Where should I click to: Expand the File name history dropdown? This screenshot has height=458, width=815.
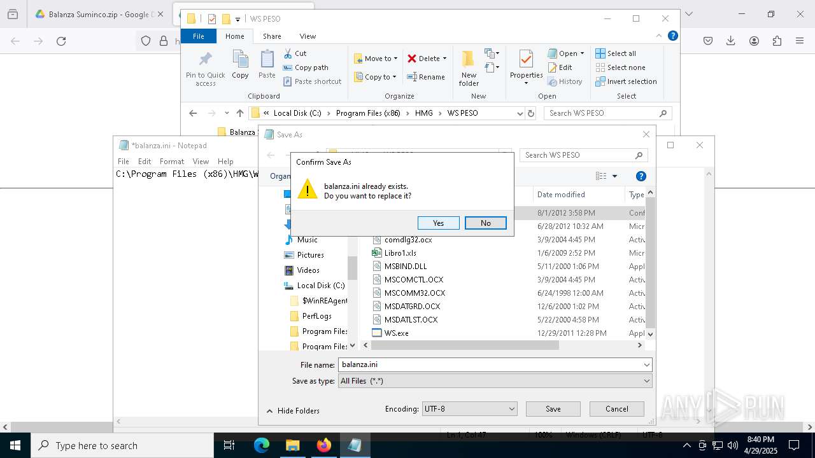tap(646, 364)
